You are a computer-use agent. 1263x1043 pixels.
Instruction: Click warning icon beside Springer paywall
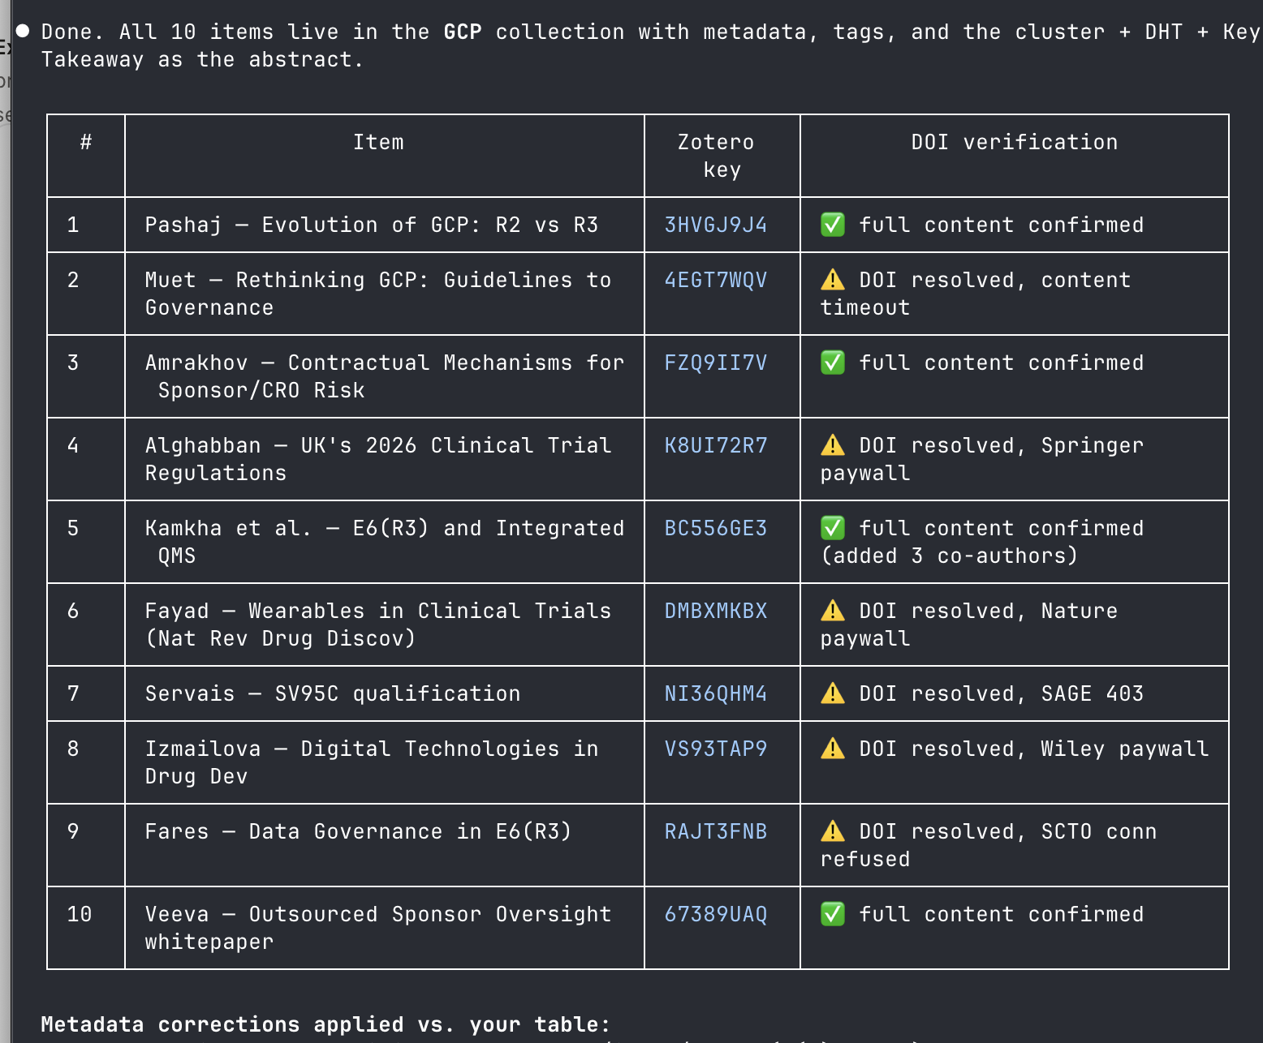(x=833, y=445)
